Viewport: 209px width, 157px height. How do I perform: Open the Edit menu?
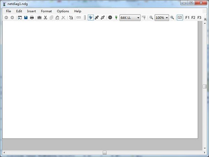[x=19, y=11]
